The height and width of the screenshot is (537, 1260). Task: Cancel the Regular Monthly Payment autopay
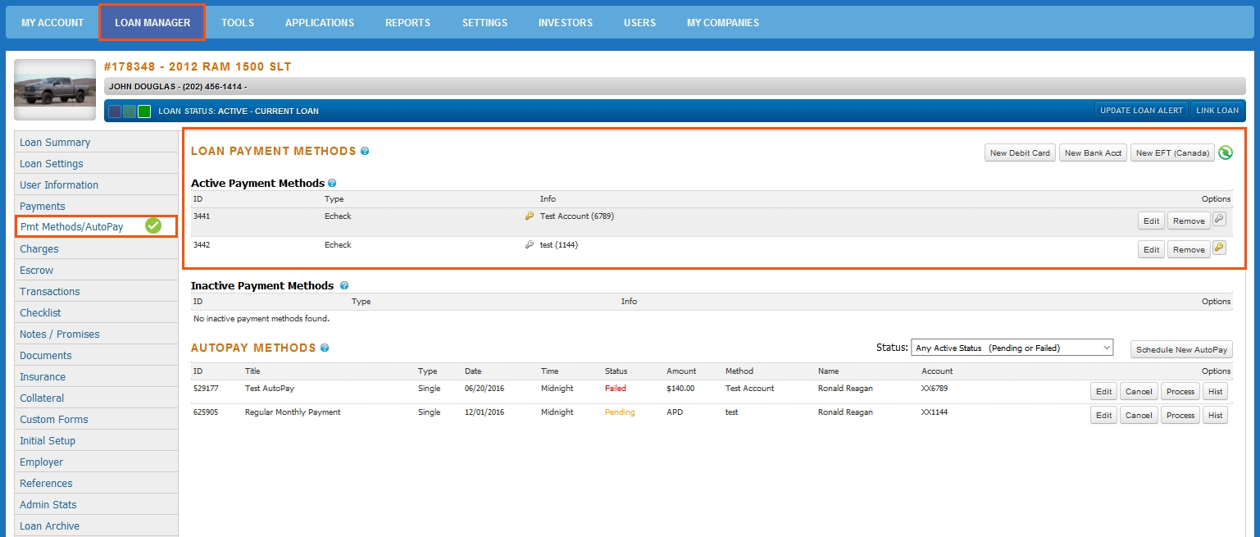[1139, 415]
